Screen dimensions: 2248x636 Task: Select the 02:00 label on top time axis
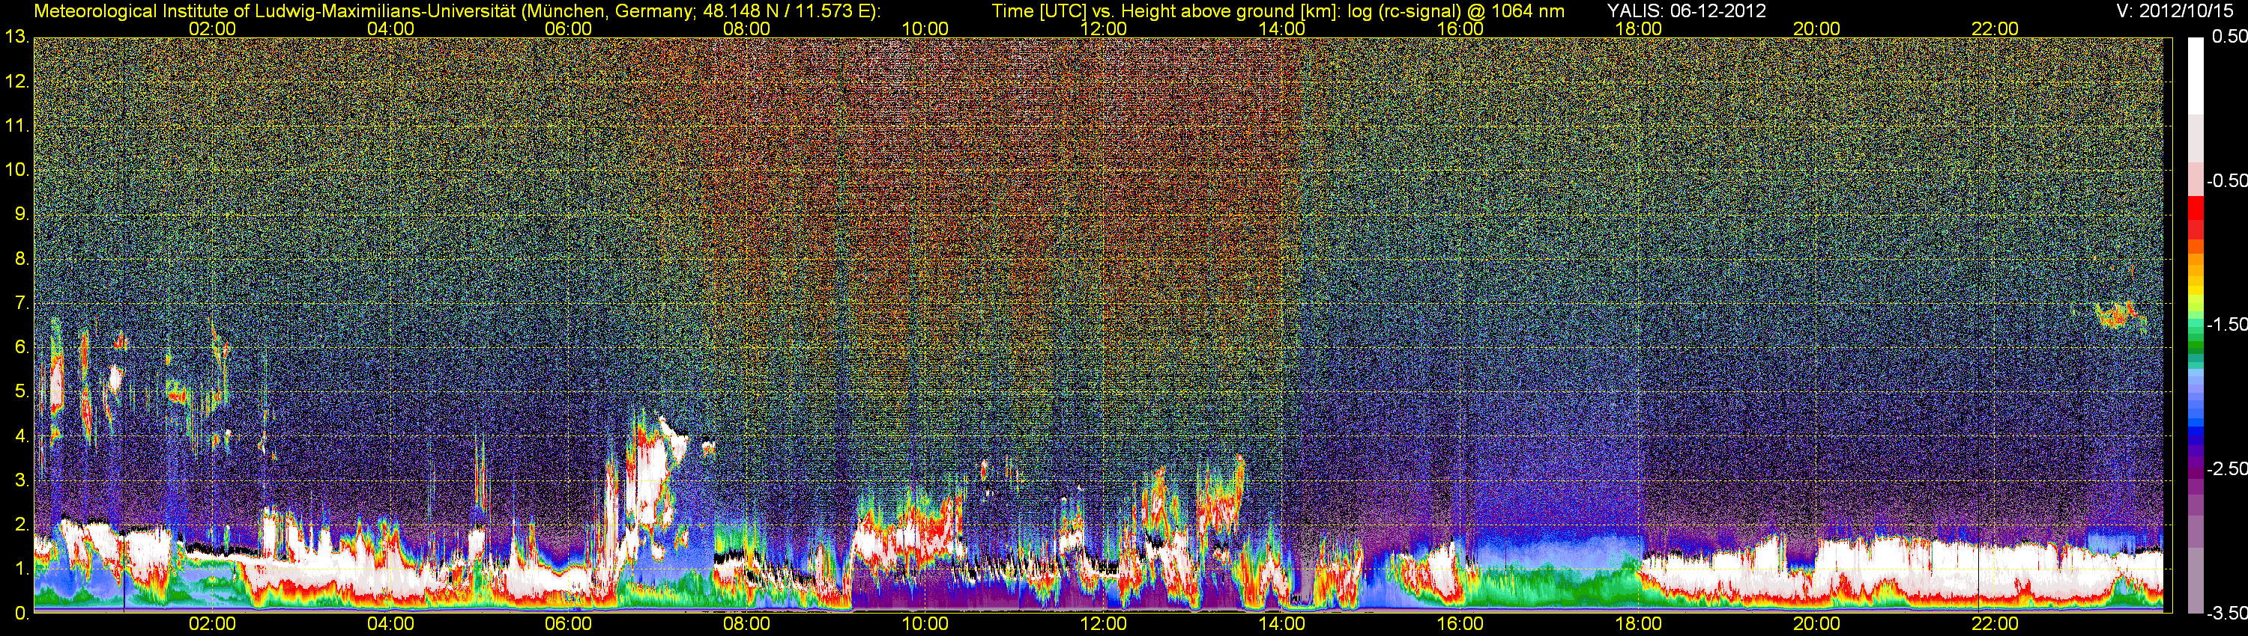click(211, 28)
